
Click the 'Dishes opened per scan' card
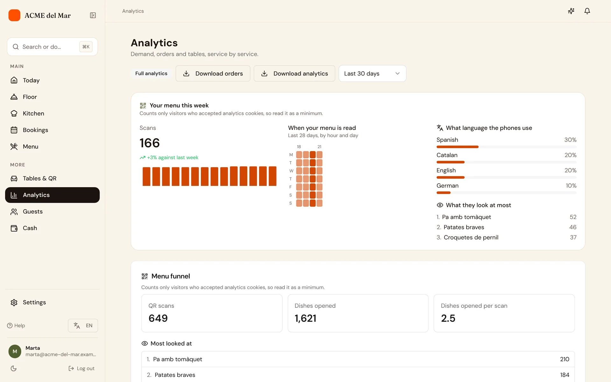pos(504,313)
